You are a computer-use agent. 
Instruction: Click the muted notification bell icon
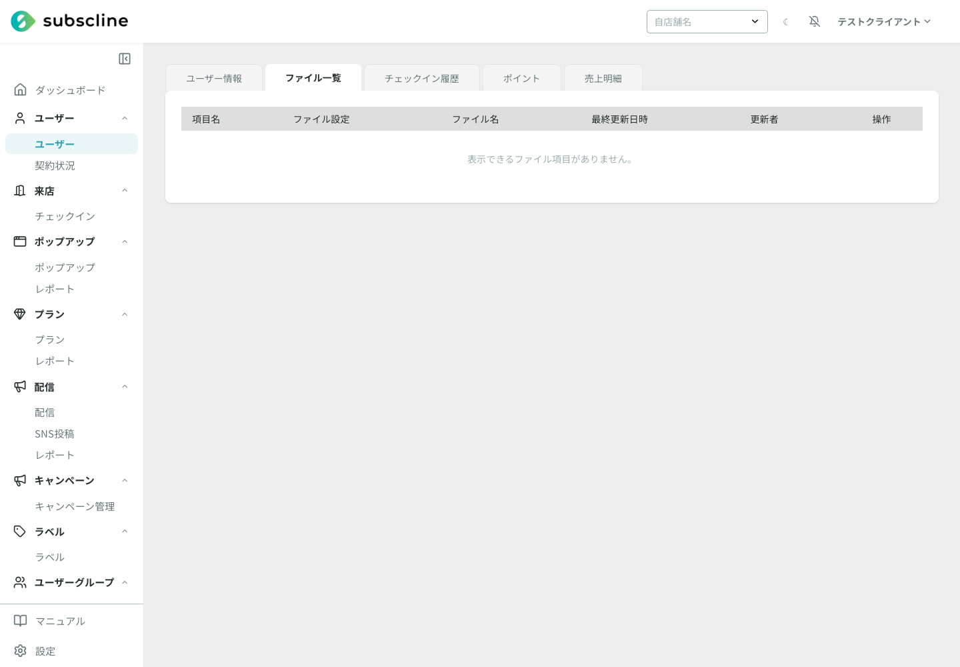click(x=815, y=21)
